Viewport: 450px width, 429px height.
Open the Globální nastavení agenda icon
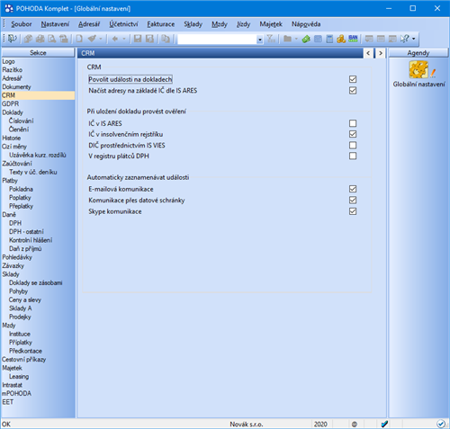(419, 69)
